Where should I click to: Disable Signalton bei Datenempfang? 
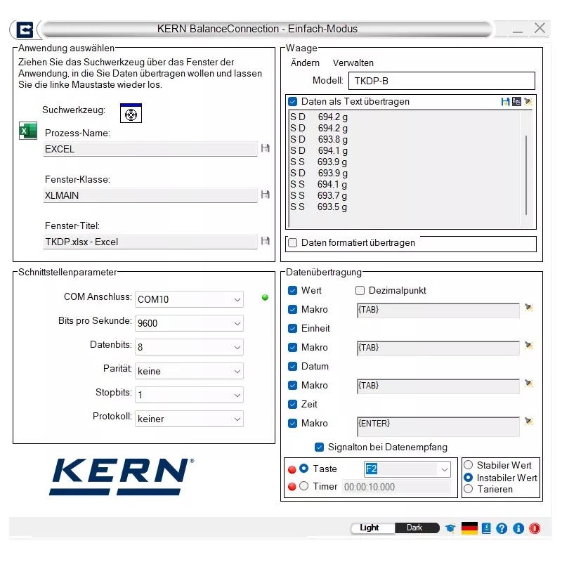point(320,447)
